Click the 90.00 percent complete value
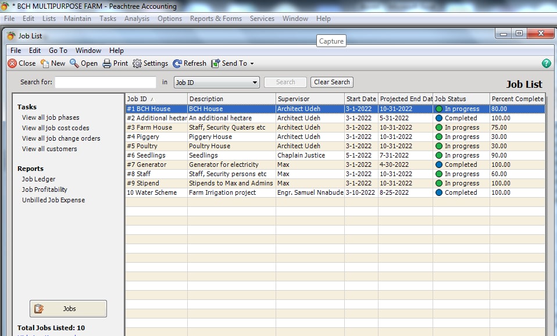This screenshot has width=557, height=336. [499, 155]
